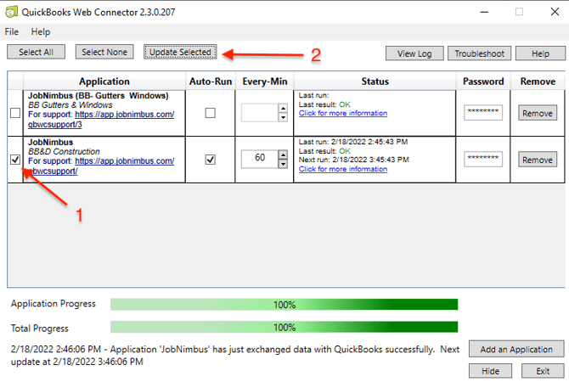Click the Select None button
Image resolution: width=569 pixels, height=382 pixels.
click(x=104, y=52)
